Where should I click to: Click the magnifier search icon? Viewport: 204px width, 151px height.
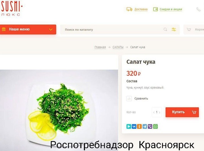pyautogui.click(x=165, y=29)
